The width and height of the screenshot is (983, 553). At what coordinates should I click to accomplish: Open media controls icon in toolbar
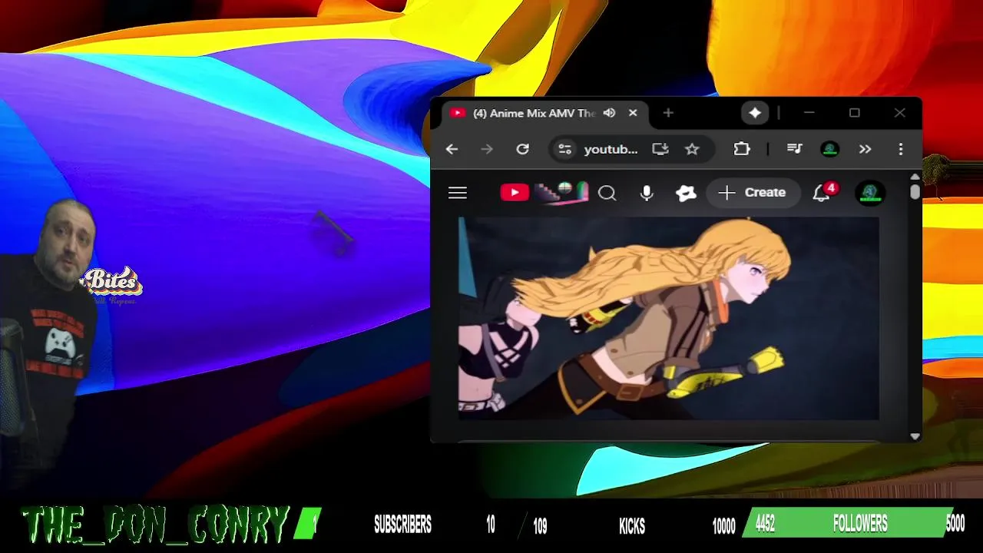[794, 149]
